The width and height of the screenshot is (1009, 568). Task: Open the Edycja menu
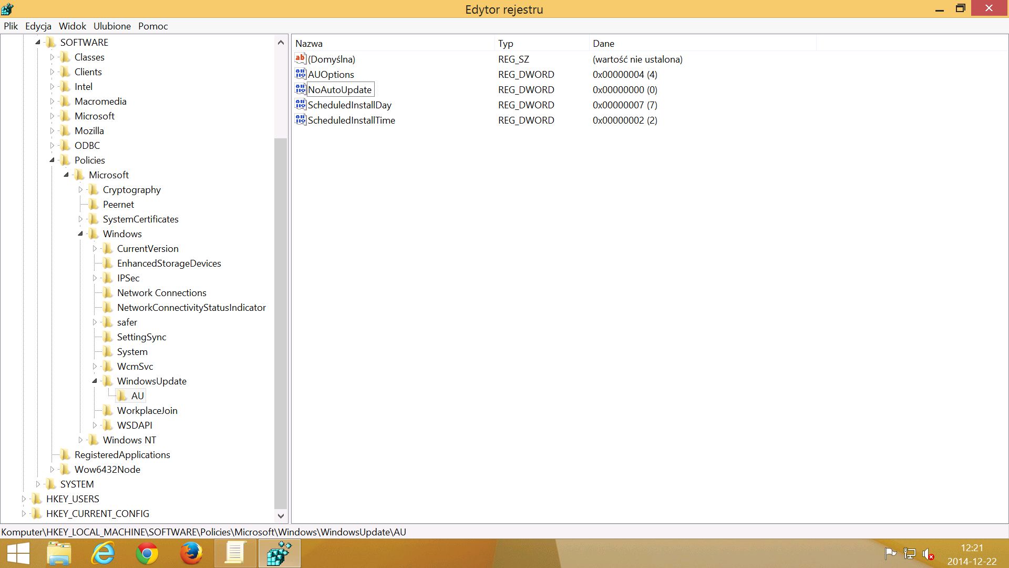tap(38, 26)
